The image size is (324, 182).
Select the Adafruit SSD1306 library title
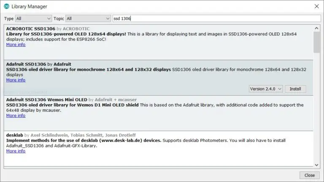pos(26,64)
